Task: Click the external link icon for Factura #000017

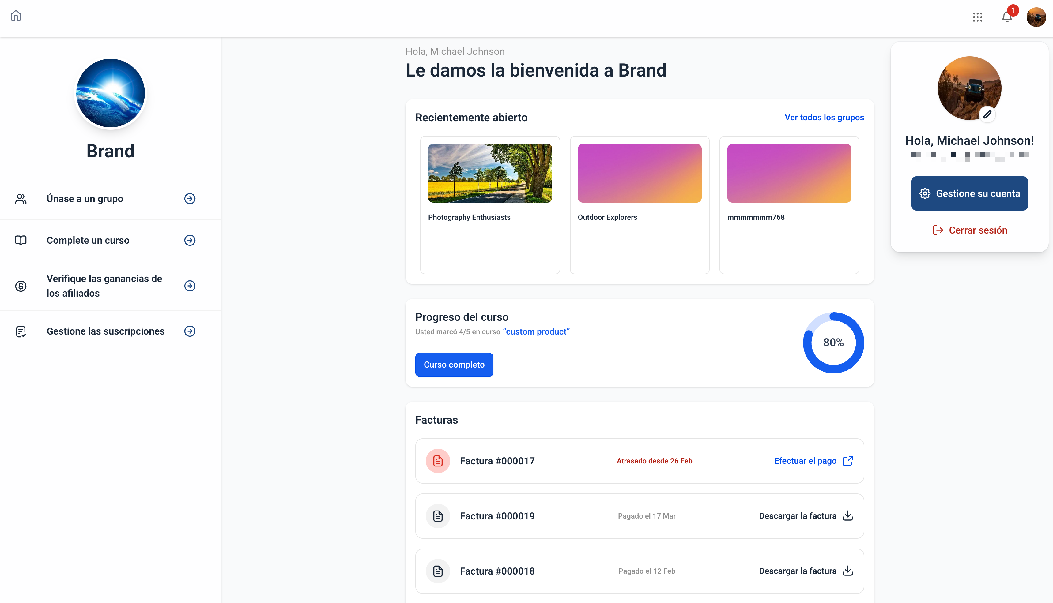Action: pyautogui.click(x=848, y=461)
